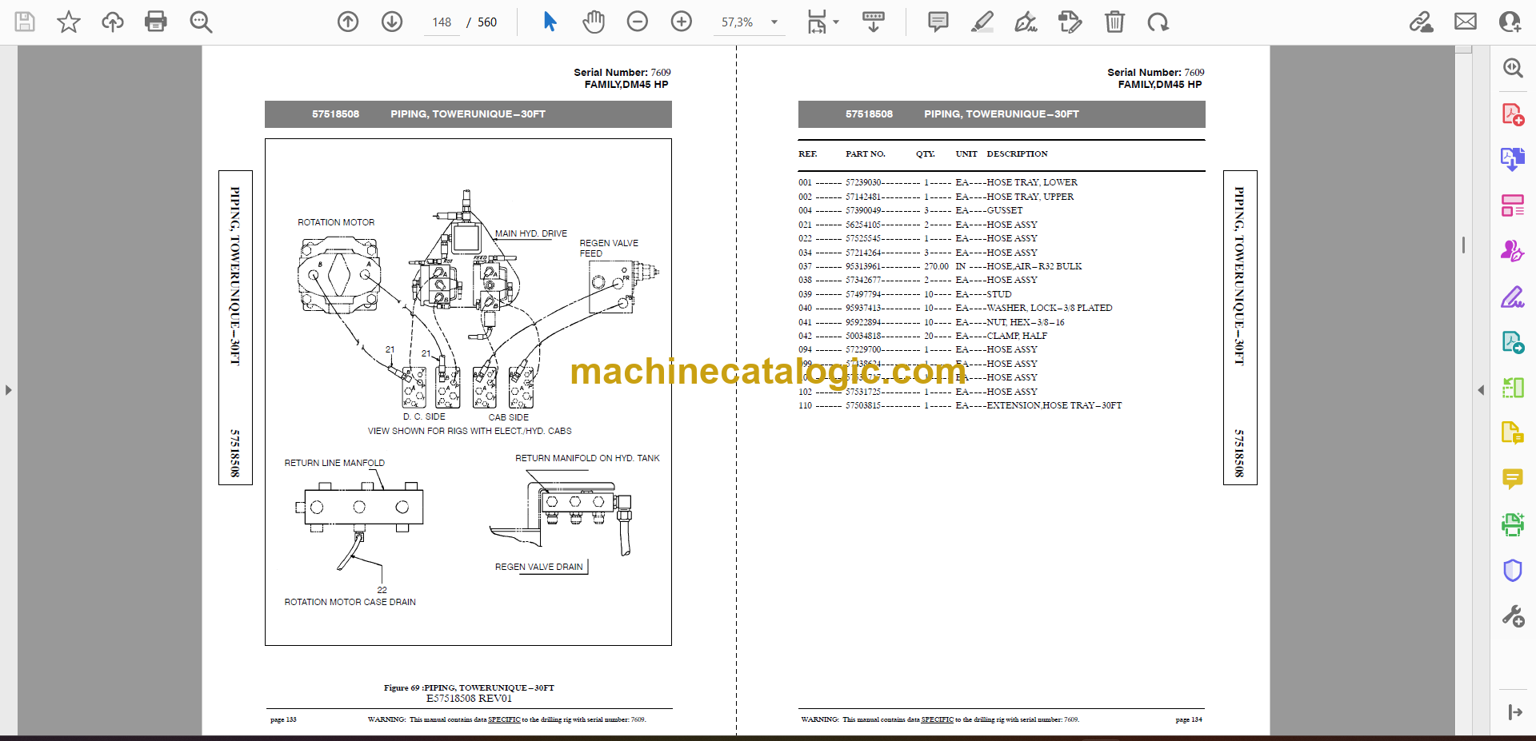Image resolution: width=1536 pixels, height=741 pixels.
Task: Collapse the right tools pane arrow
Action: 1481,390
